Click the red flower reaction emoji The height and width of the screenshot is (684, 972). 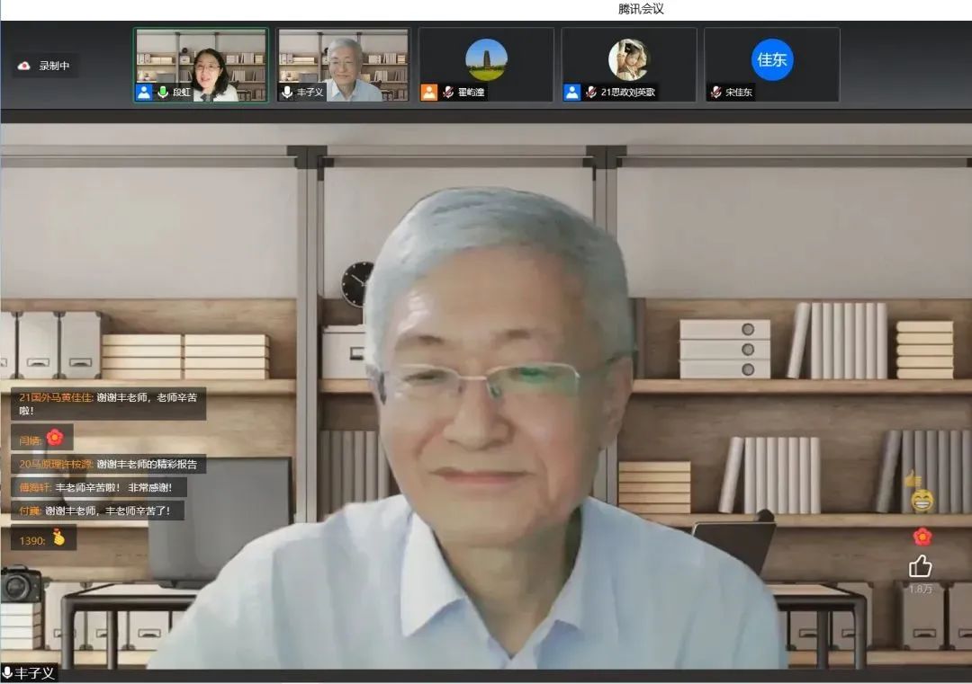point(922,537)
